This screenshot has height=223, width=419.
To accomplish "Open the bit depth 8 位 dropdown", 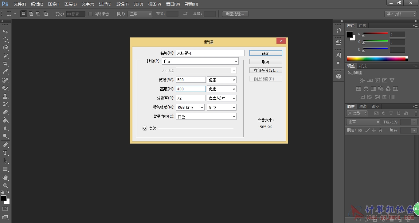I will [222, 107].
